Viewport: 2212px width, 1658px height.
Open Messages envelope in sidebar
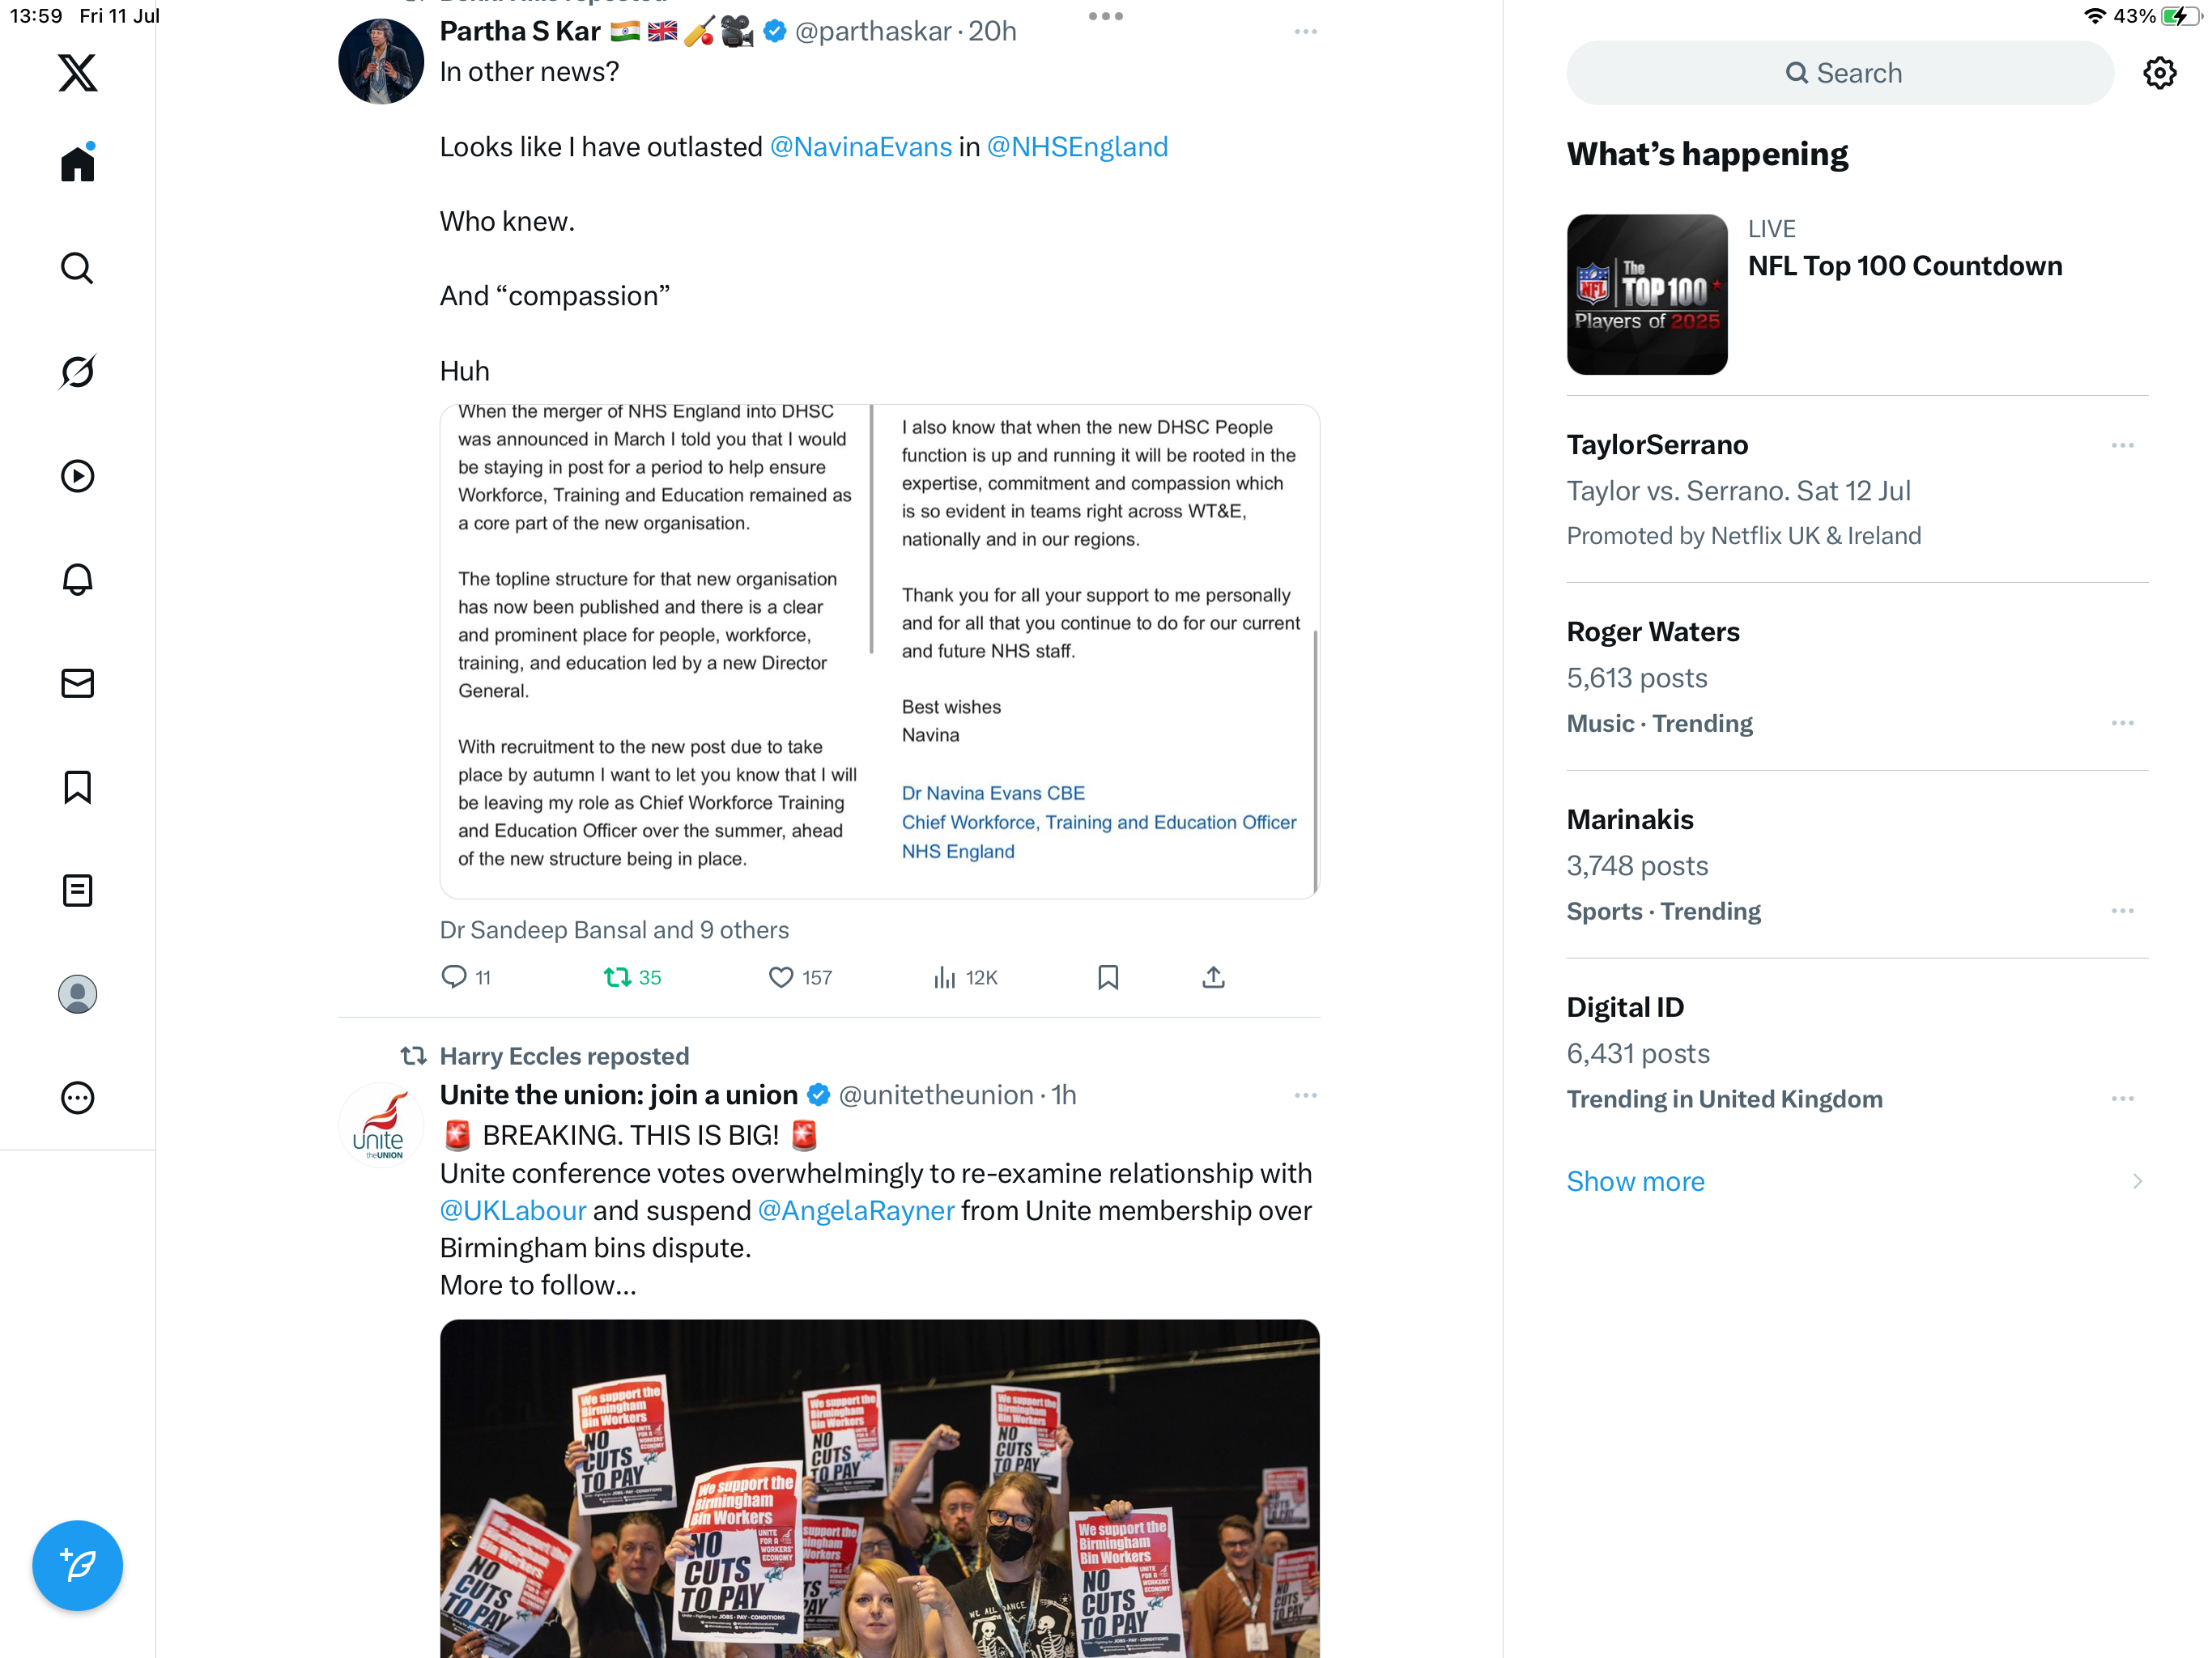pos(77,683)
